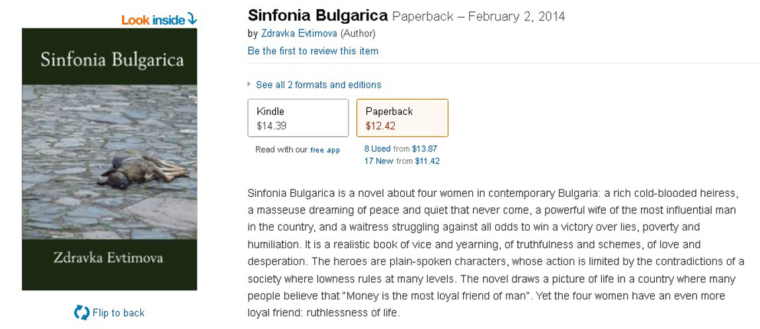Click the Paperback $12.42 price

point(381,126)
